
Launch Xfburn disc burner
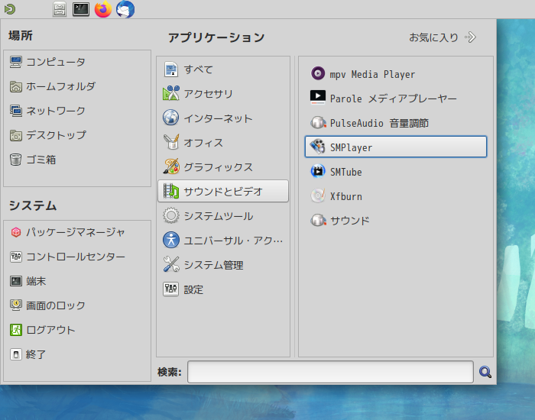395,196
